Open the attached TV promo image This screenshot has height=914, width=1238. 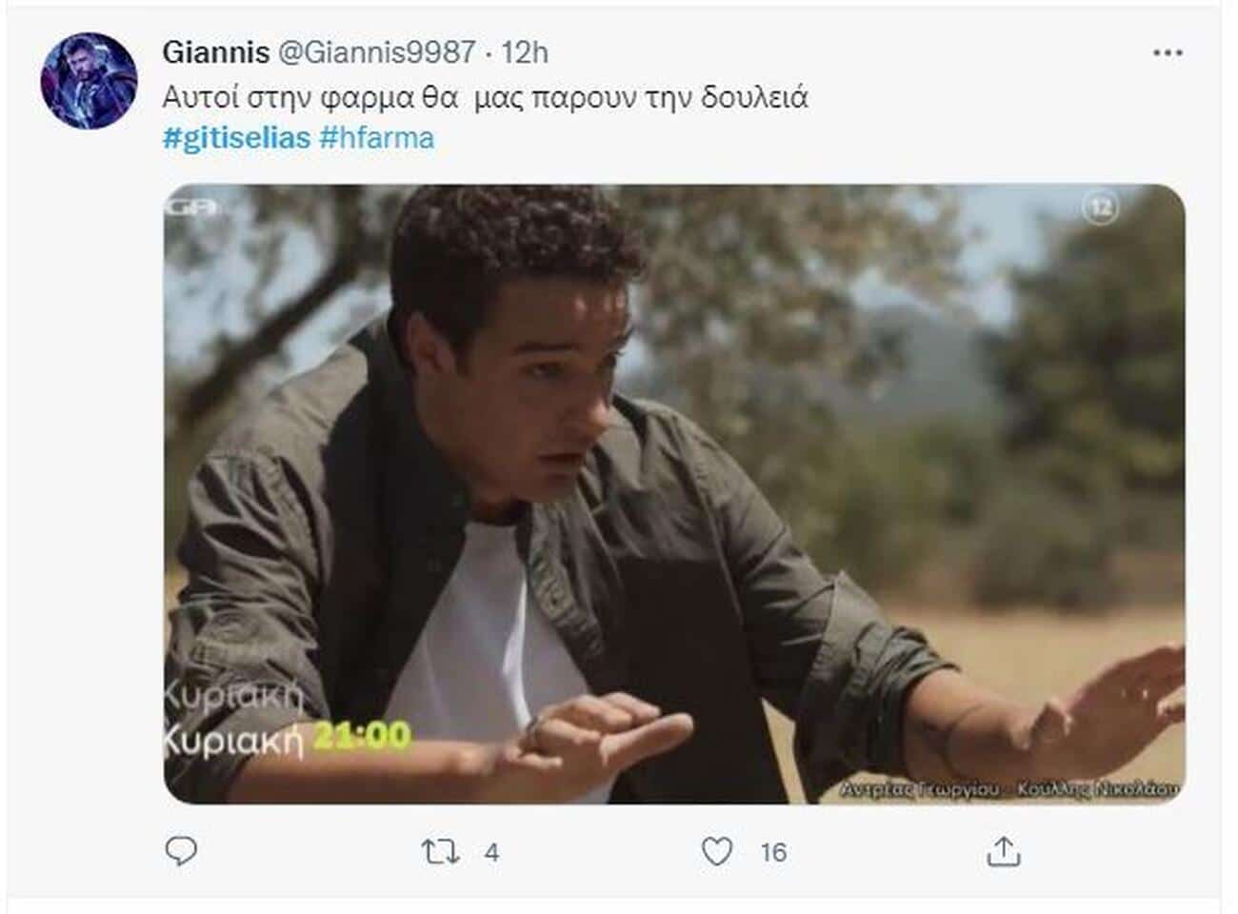pos(674,494)
